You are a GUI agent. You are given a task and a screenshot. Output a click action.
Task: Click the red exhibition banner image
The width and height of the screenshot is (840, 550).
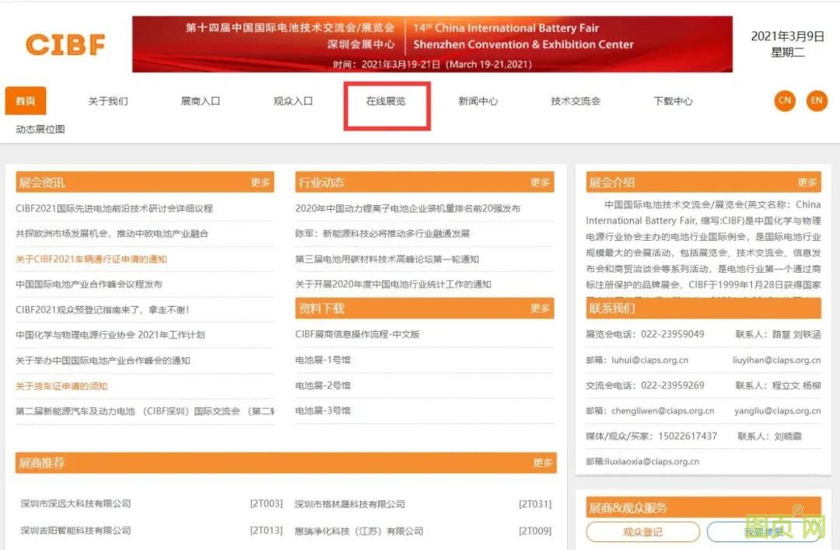point(432,42)
